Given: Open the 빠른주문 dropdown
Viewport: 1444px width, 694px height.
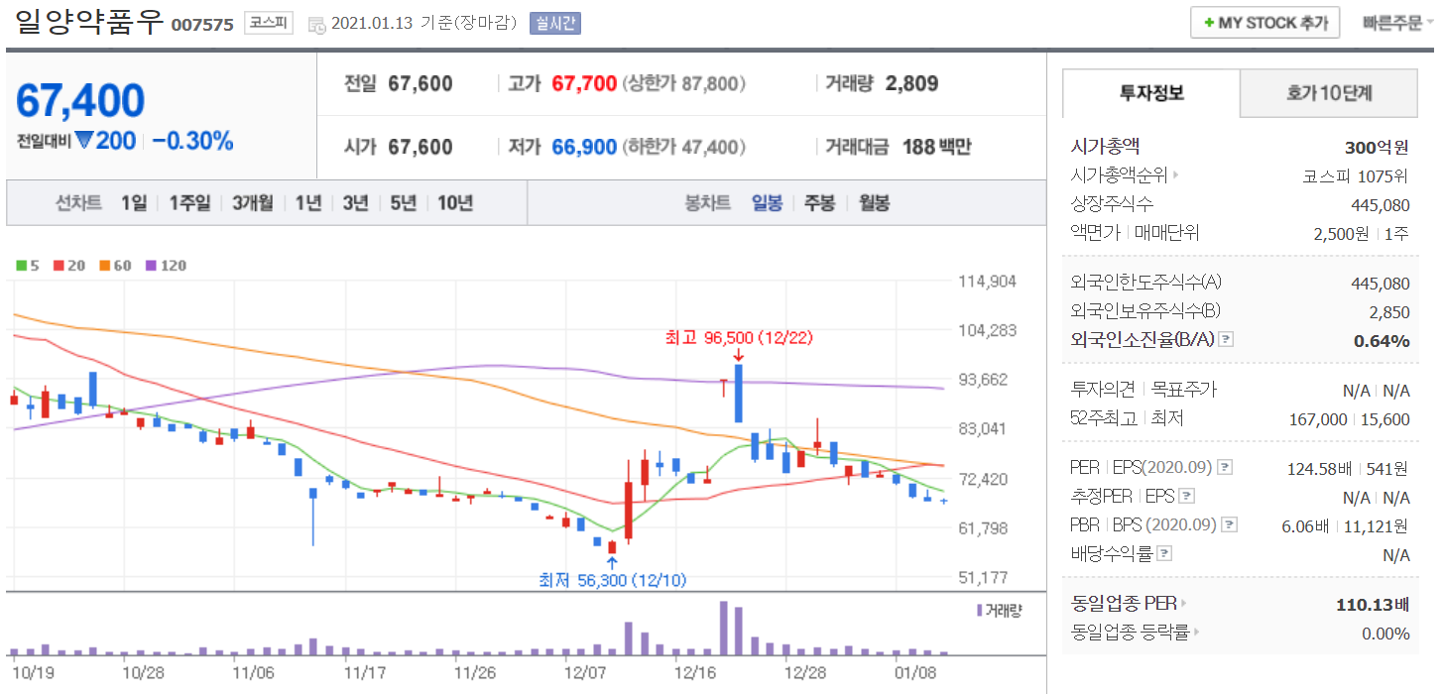Looking at the screenshot, I should pos(1397,23).
